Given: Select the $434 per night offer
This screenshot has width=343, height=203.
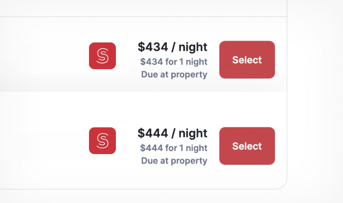Looking at the screenshot, I should [247, 60].
